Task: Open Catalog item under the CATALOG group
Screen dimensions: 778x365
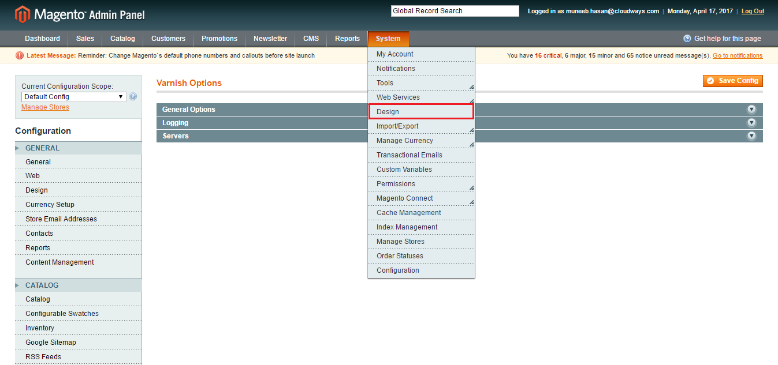Action: click(x=78, y=299)
